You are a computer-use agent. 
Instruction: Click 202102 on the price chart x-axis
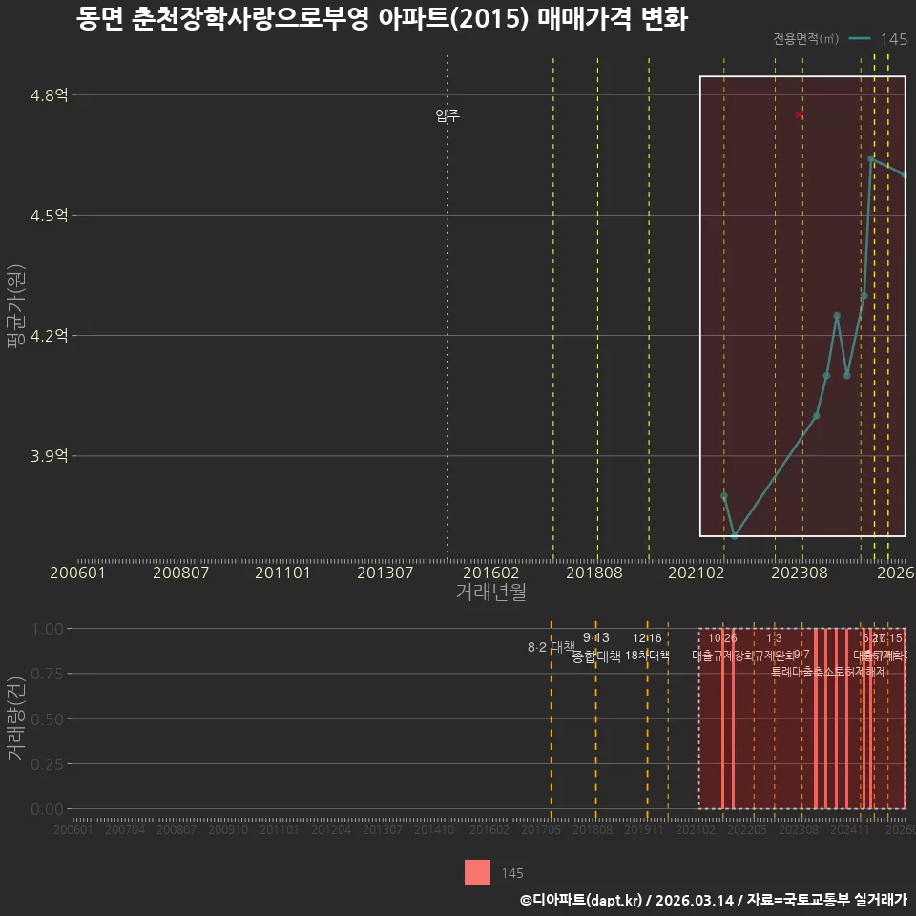click(x=697, y=572)
